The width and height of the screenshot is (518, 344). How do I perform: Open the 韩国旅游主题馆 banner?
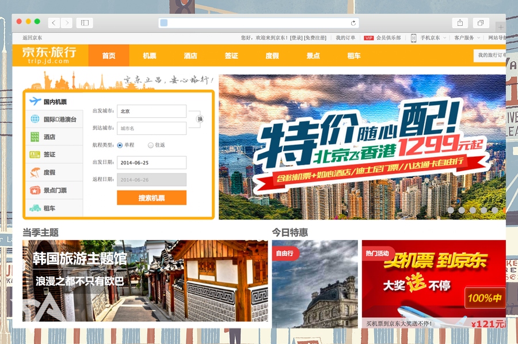click(x=145, y=281)
